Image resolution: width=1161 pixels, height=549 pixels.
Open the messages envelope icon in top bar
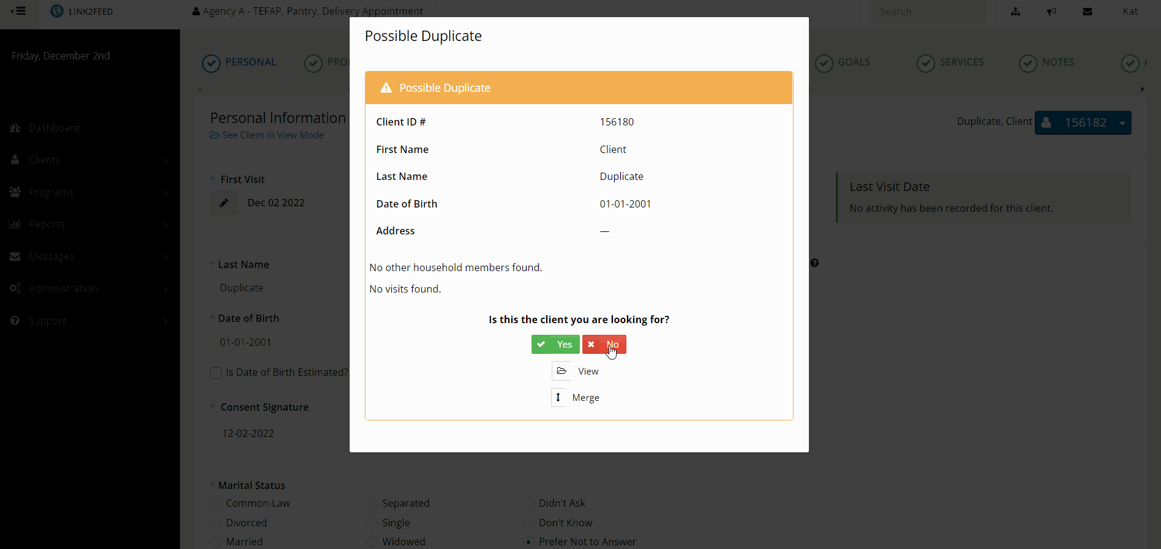pyautogui.click(x=1088, y=12)
